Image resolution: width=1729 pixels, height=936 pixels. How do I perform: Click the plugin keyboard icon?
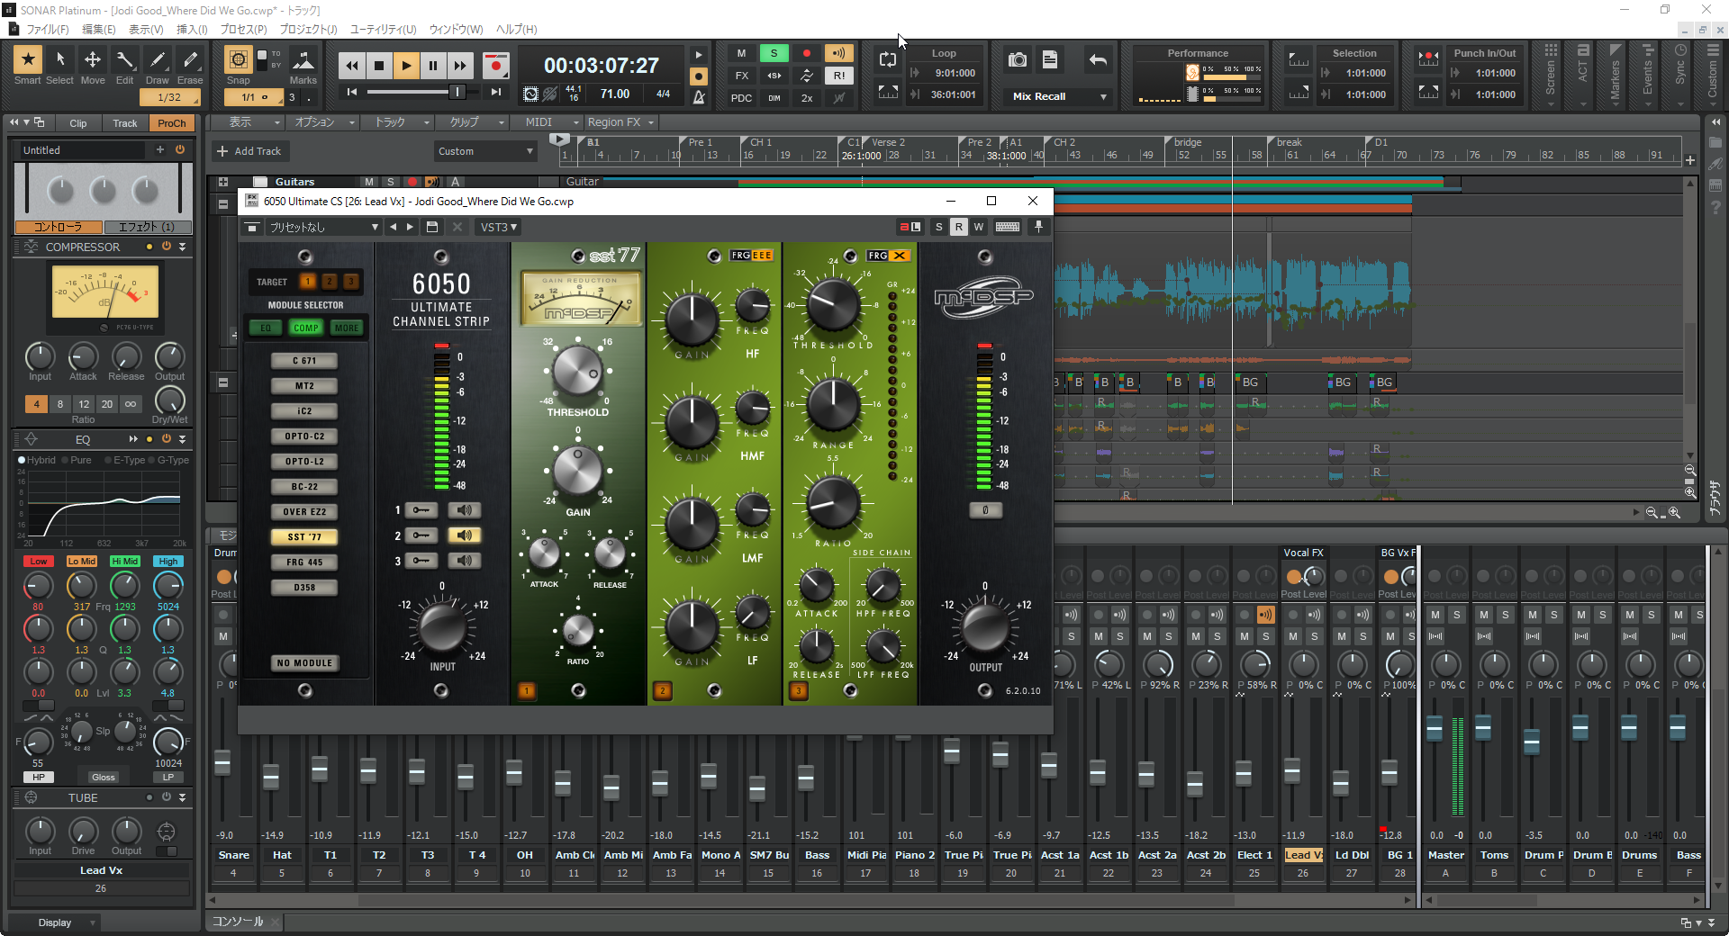pos(1008,227)
